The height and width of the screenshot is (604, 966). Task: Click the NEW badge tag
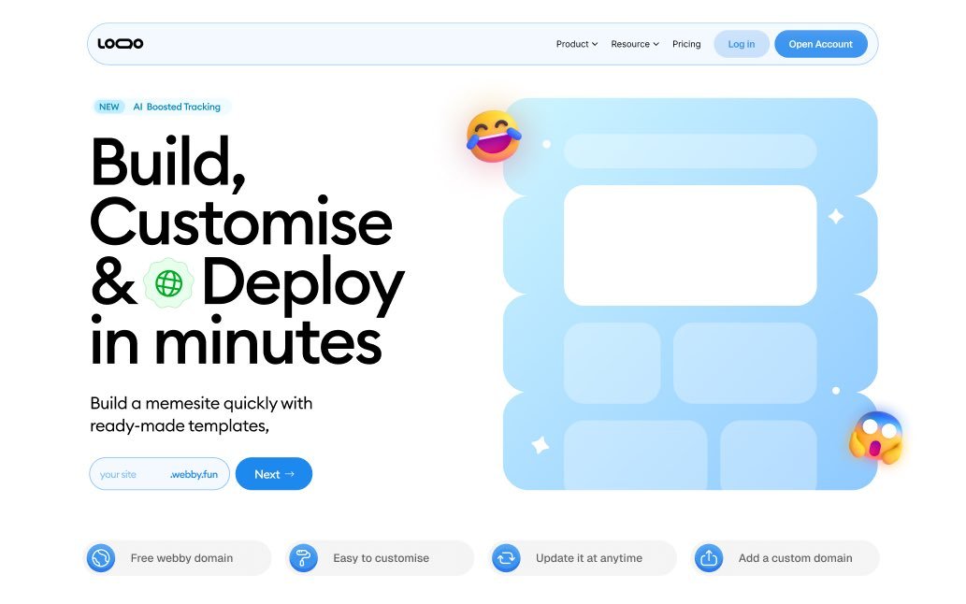click(109, 107)
